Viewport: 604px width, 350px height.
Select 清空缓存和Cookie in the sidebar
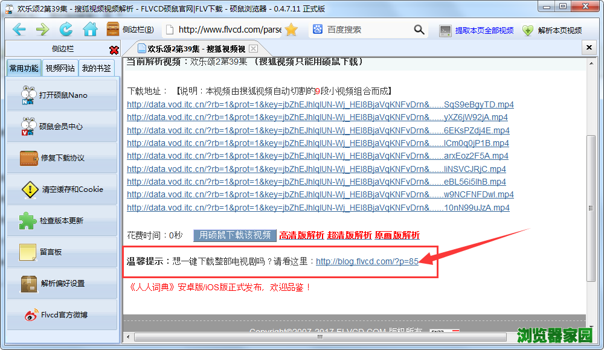click(x=62, y=189)
